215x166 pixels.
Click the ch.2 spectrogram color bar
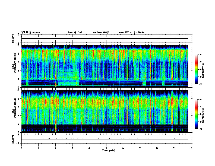[196, 114]
